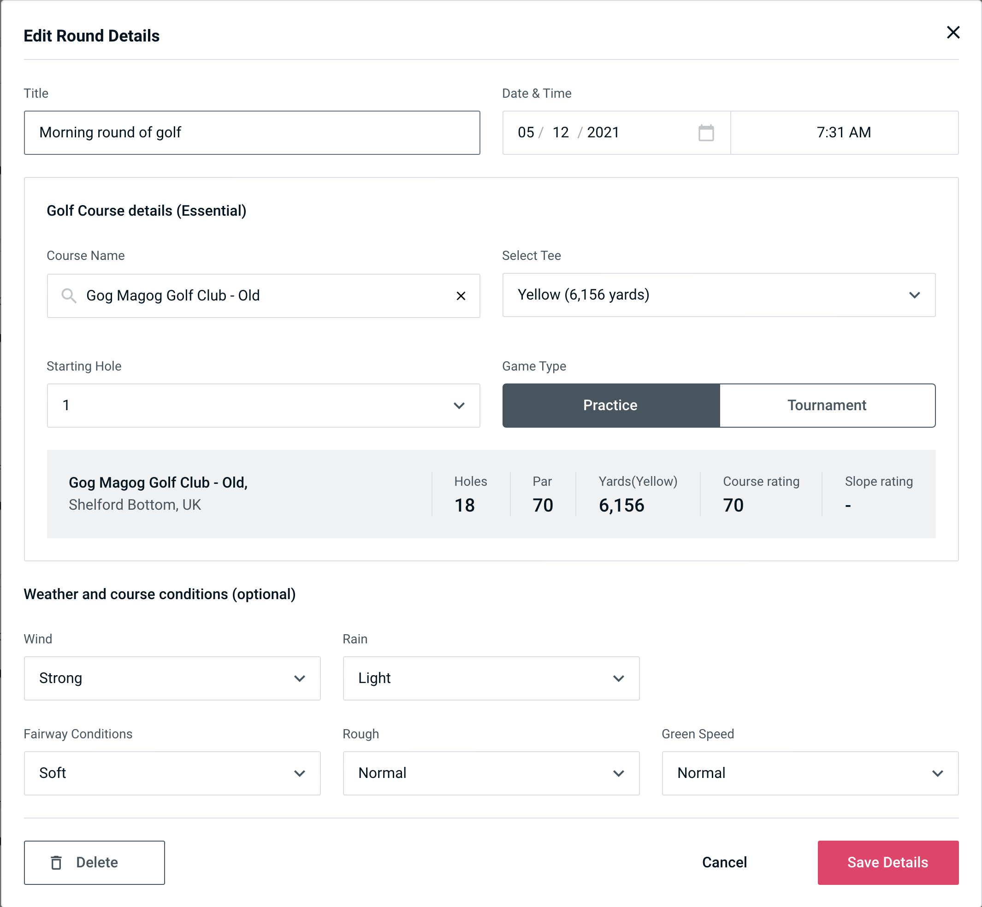The image size is (982, 907).
Task: Click Save Details button
Action: [x=887, y=863]
